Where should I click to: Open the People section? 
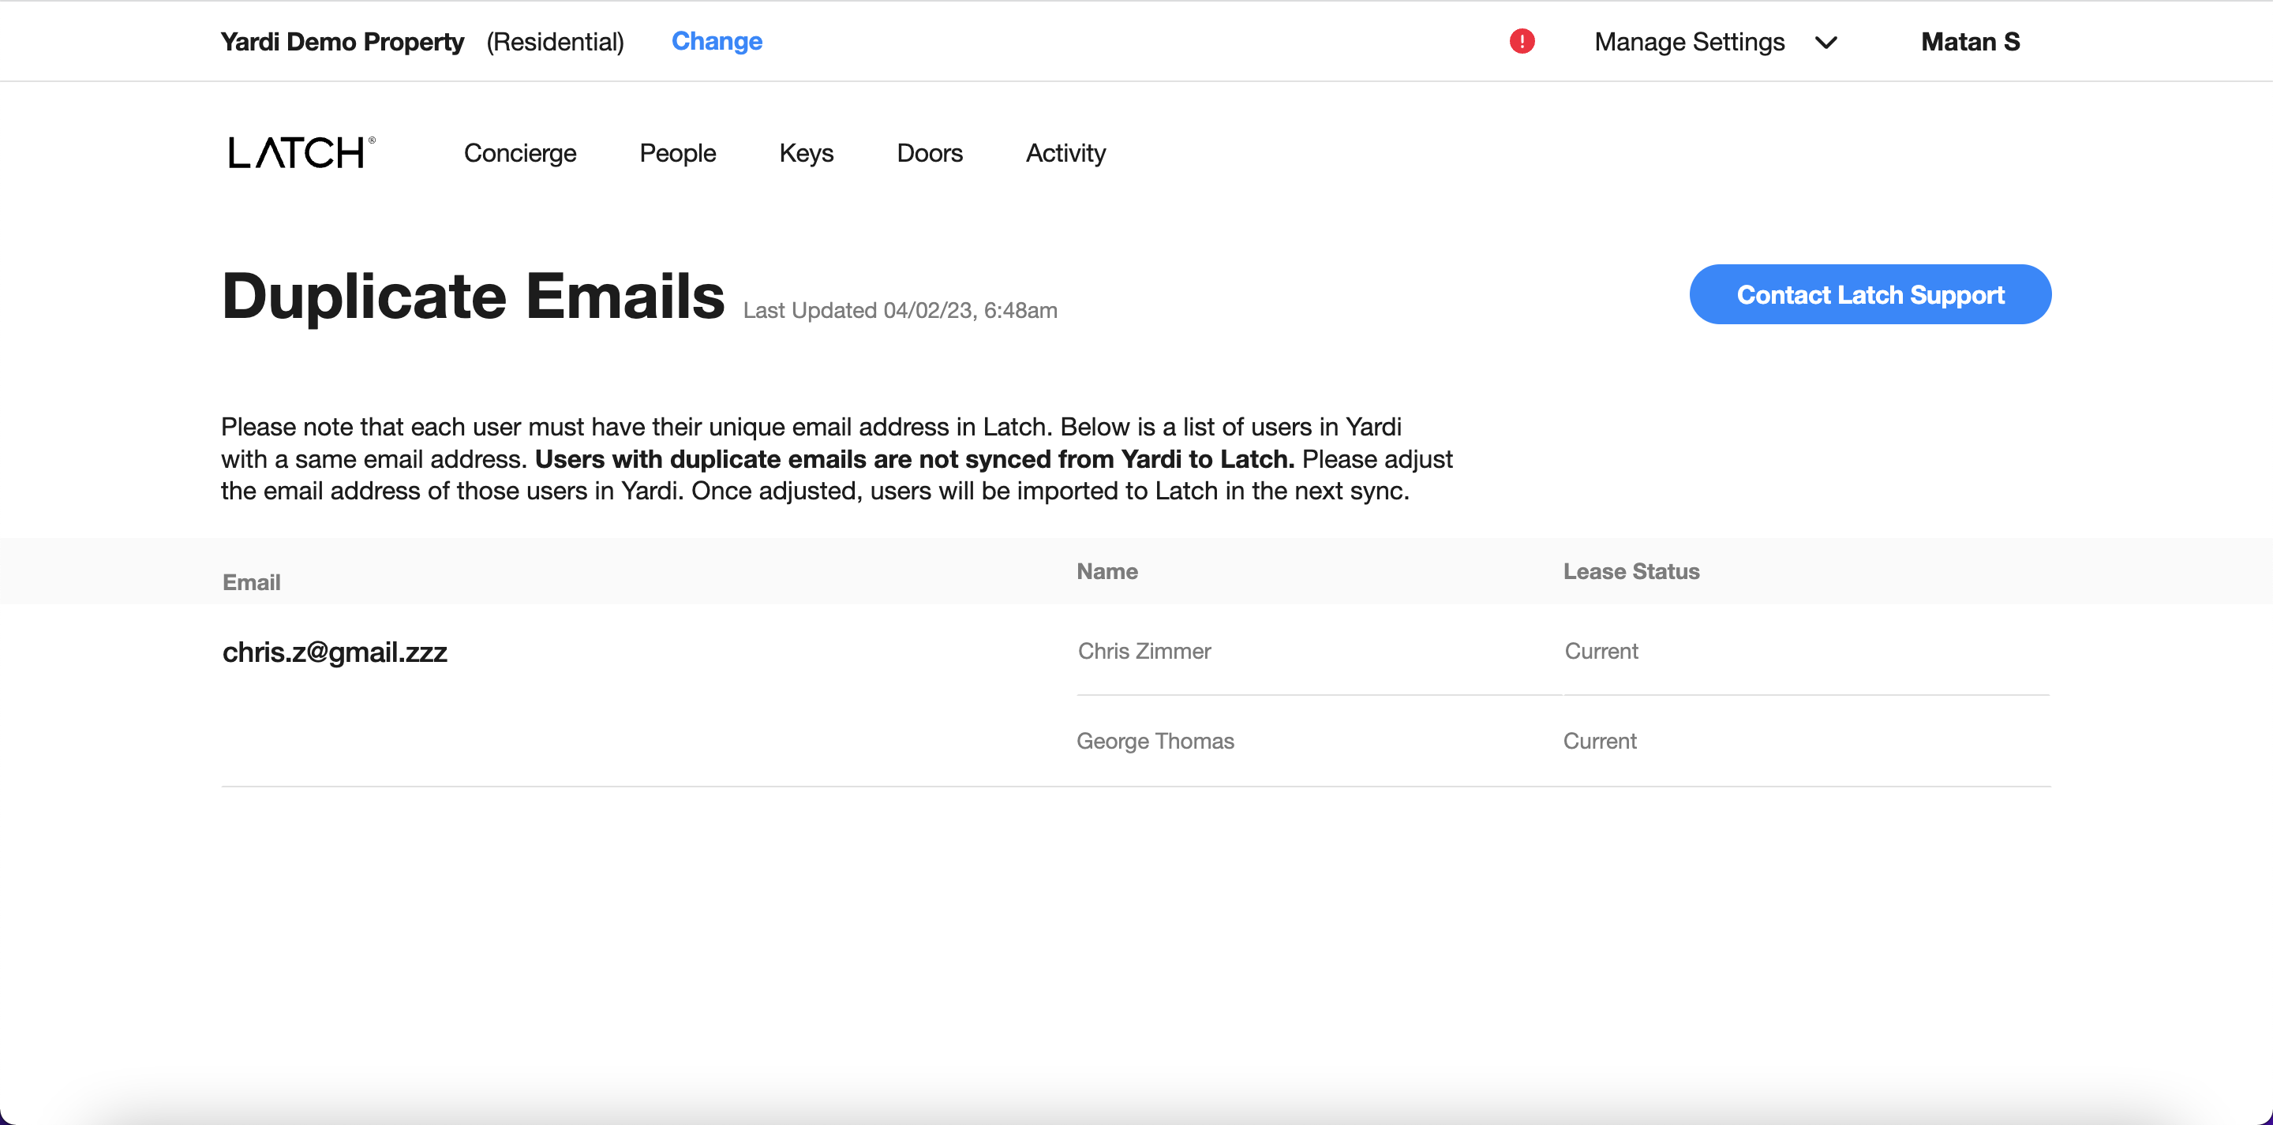pos(677,152)
